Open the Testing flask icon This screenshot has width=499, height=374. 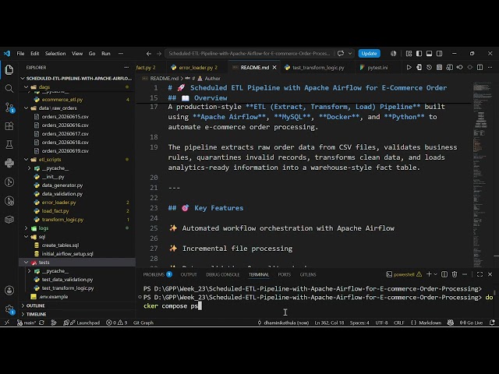[x=9, y=145]
